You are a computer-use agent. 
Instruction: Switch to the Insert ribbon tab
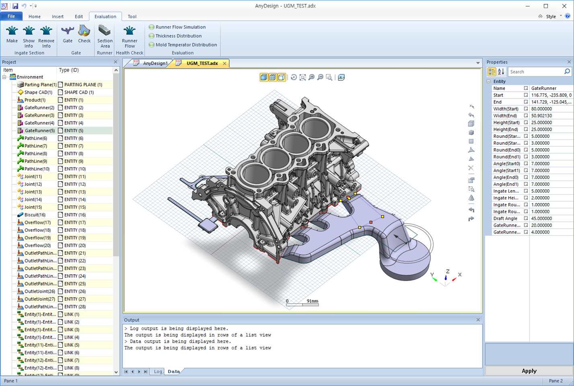coord(58,16)
